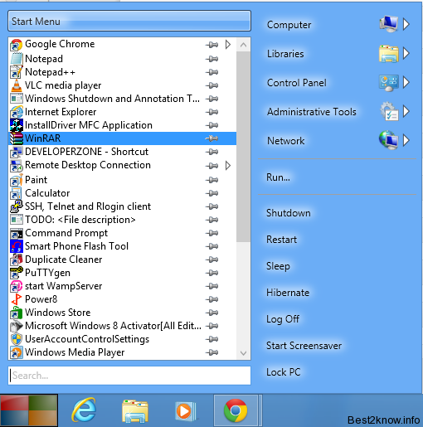423x427 pixels.
Task: Click the program list scroll up arrow
Action: [x=244, y=45]
